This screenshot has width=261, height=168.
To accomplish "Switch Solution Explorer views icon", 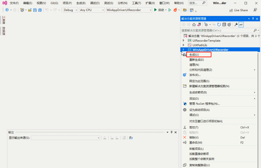I will (x=199, y=25).
